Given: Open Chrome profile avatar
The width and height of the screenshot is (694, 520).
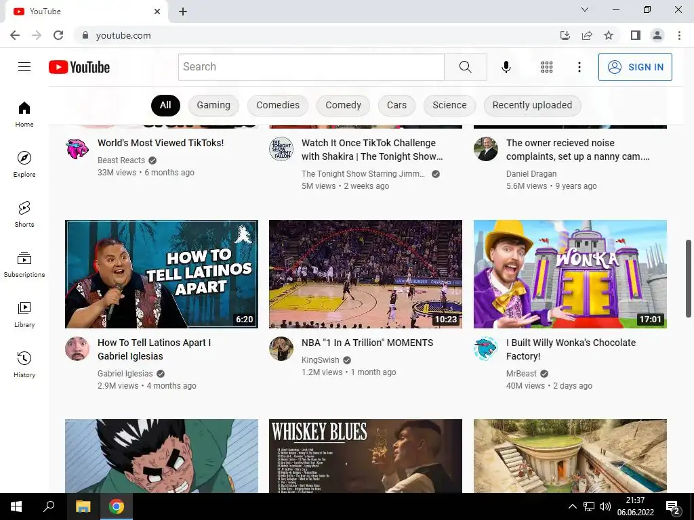Looking at the screenshot, I should [x=657, y=35].
